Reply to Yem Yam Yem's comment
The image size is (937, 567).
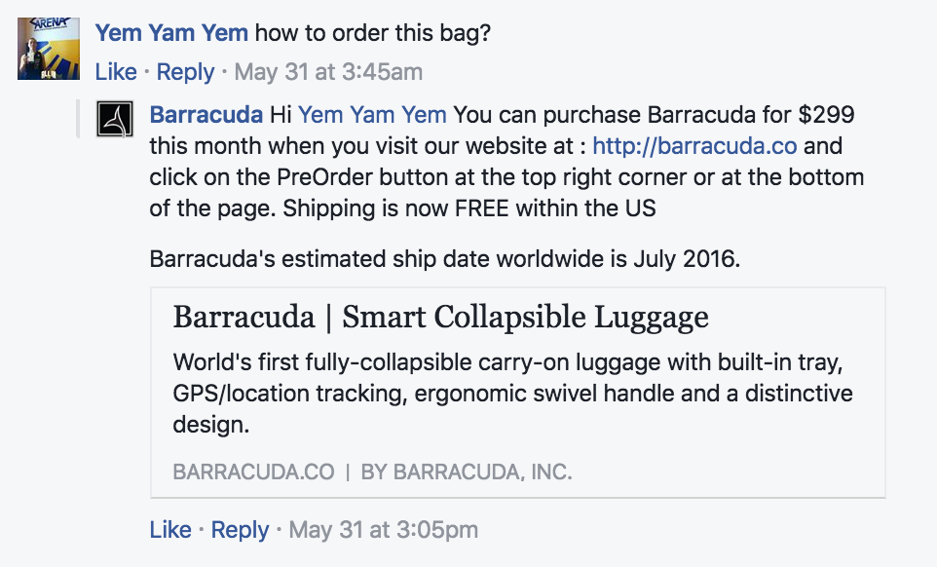click(185, 72)
